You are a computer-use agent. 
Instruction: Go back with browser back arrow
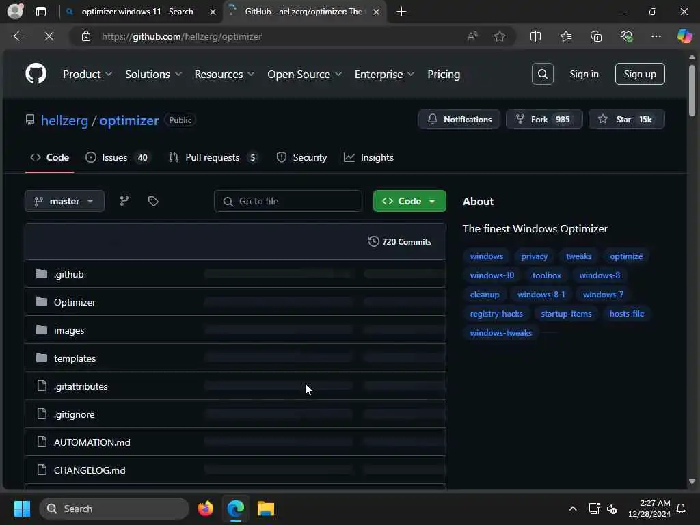(18, 36)
